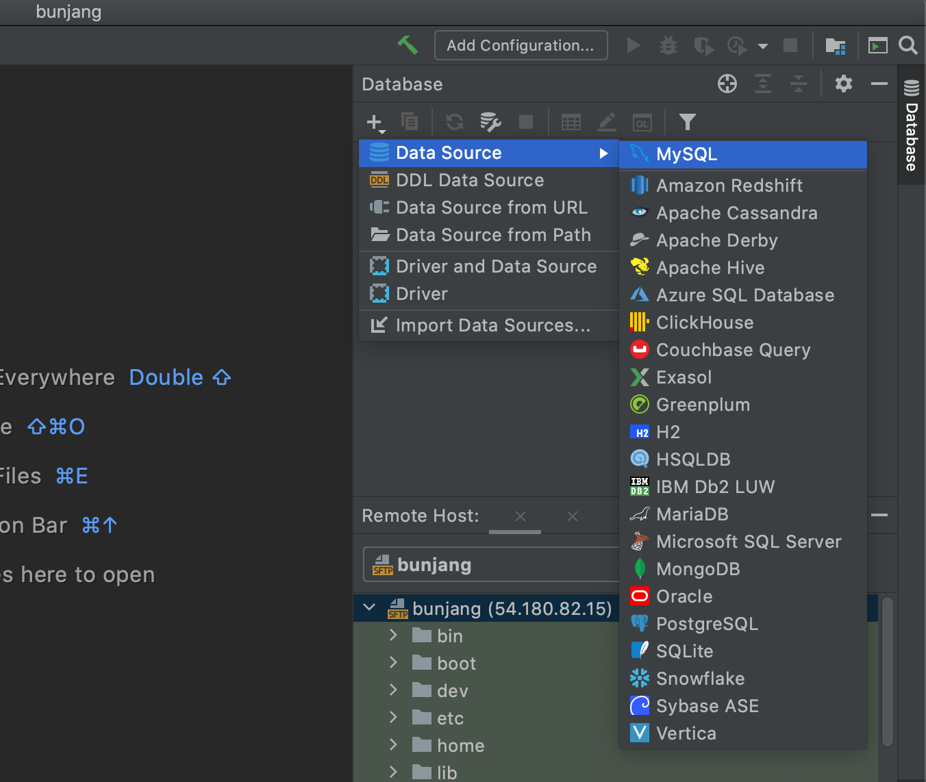This screenshot has height=782, width=926.
Task: Click the green Build hammer icon
Action: tap(408, 45)
